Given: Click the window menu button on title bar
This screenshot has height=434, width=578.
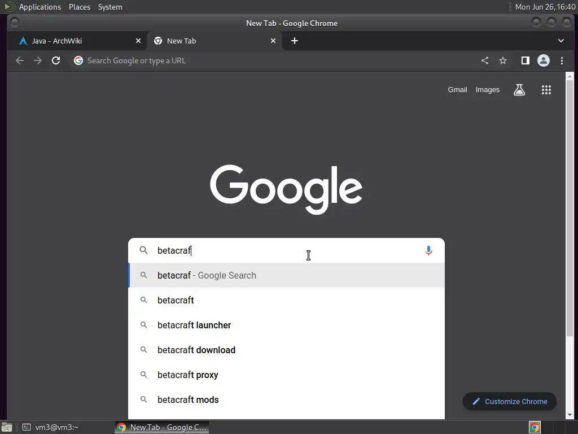Looking at the screenshot, I should (14, 23).
